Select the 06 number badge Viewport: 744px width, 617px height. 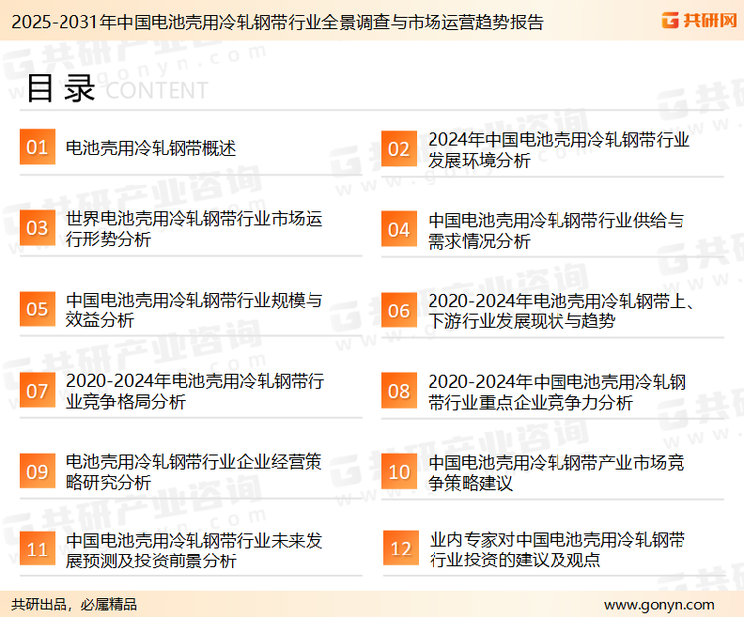click(399, 310)
